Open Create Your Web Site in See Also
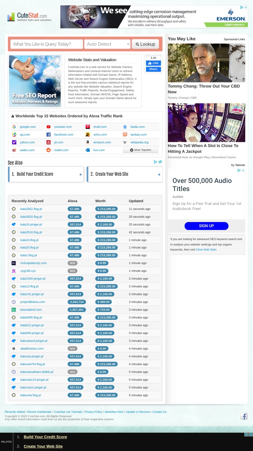Image resolution: width=253 pixels, height=451 pixels. tap(124, 174)
